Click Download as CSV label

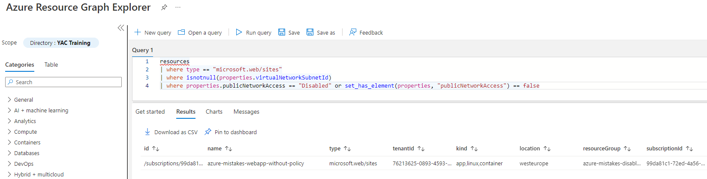tap(176, 132)
